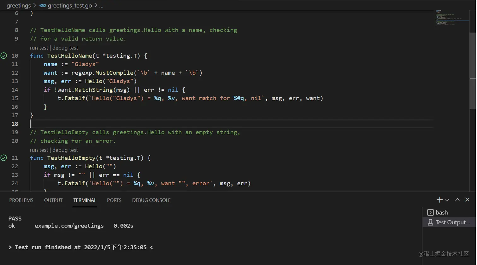
Task: Click want.MatchString on line 14
Action: pos(85,90)
